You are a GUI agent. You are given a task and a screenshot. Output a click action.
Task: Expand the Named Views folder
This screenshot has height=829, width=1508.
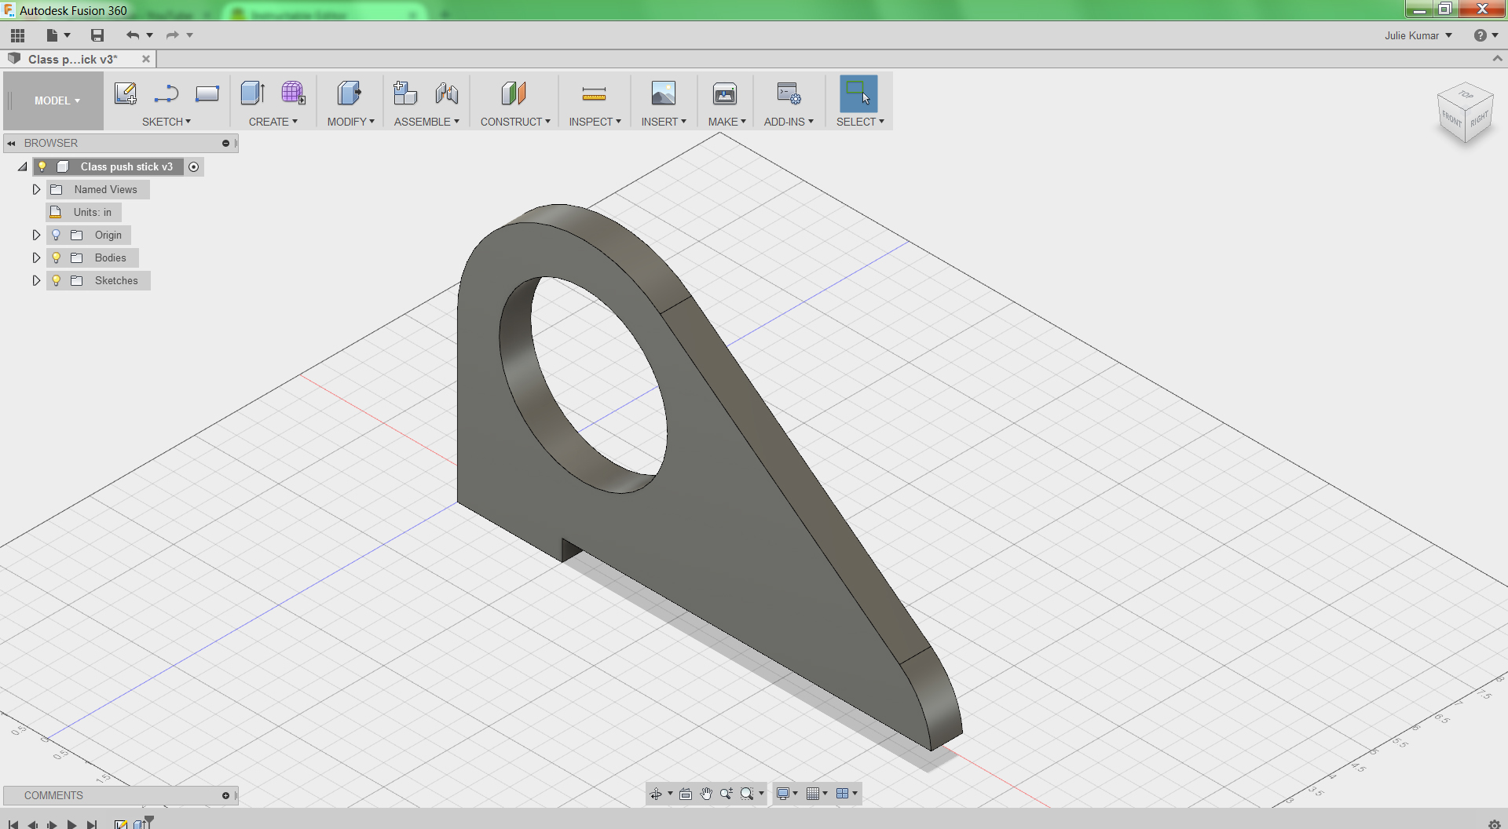pos(36,189)
